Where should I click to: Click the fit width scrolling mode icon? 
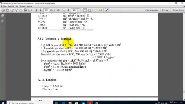tap(85, 10)
